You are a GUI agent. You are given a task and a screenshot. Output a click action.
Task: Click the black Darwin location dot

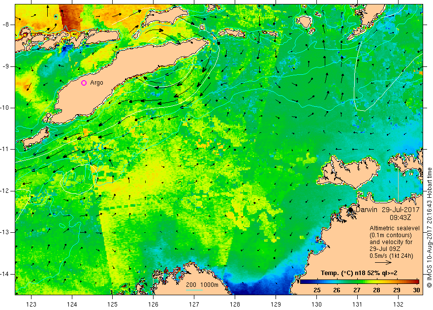351,210
